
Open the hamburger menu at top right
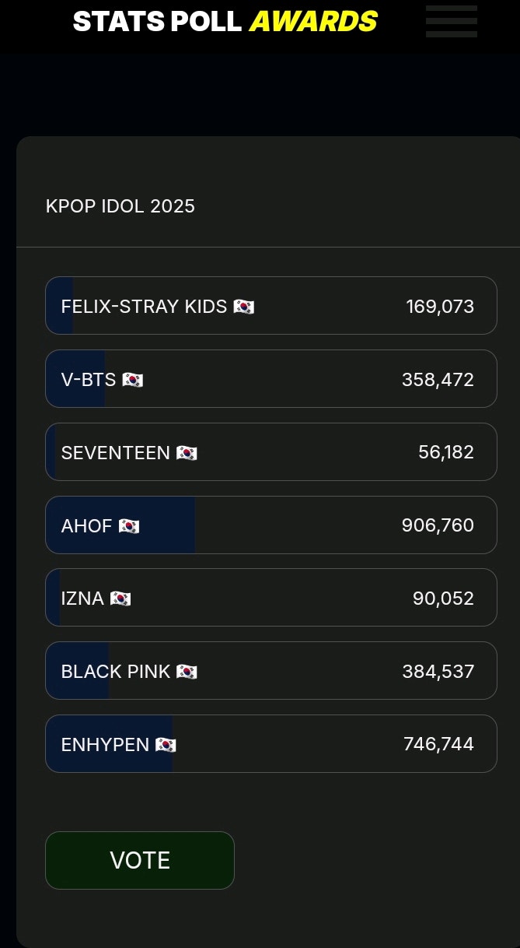(x=451, y=21)
